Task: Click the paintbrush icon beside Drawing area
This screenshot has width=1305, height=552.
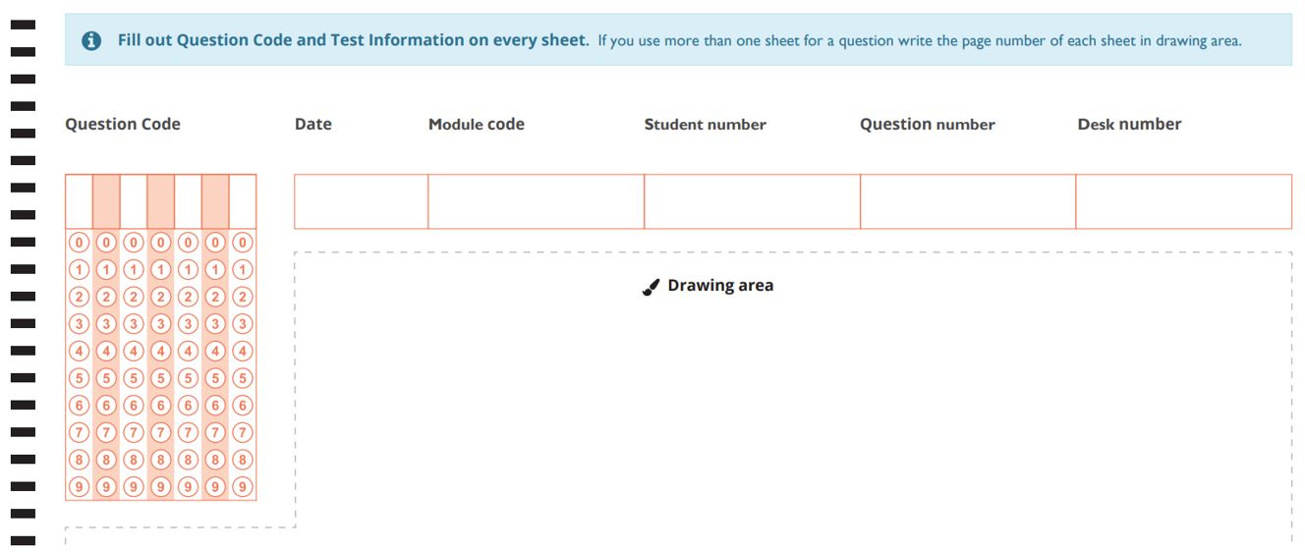Action: (651, 287)
